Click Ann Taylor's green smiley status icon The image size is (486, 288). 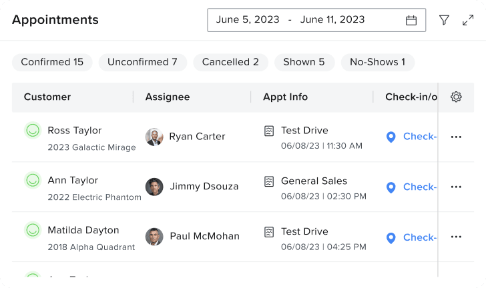[x=33, y=180]
